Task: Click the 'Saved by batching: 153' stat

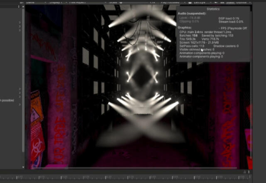Action: click(217, 36)
